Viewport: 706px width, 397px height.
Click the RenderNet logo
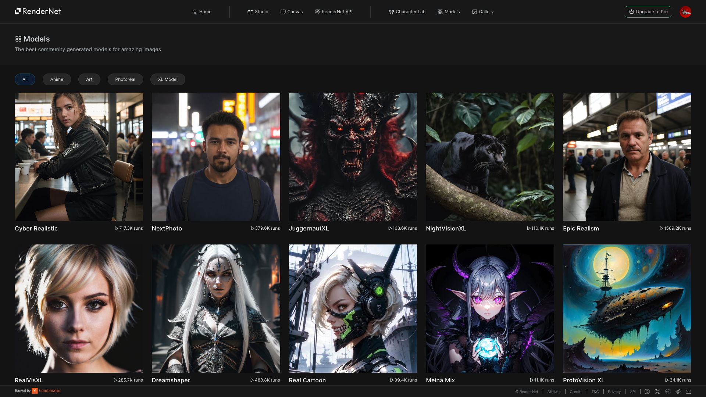pyautogui.click(x=38, y=11)
